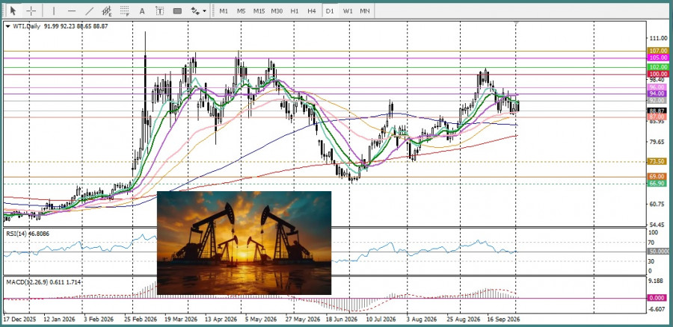Screen dimensions: 673x327
Task: Click the 10 Jul 2026 date label
Action: click(381, 320)
